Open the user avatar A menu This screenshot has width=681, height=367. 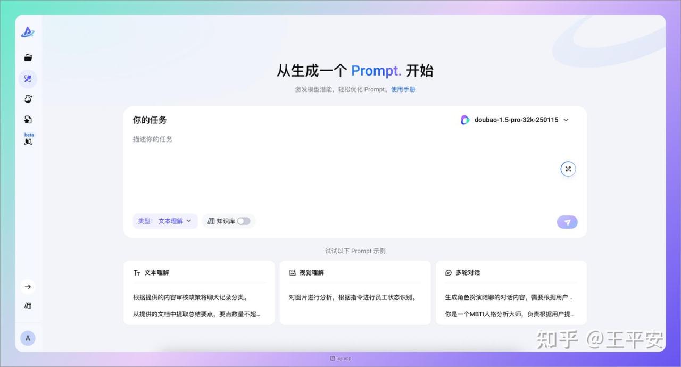(28, 338)
